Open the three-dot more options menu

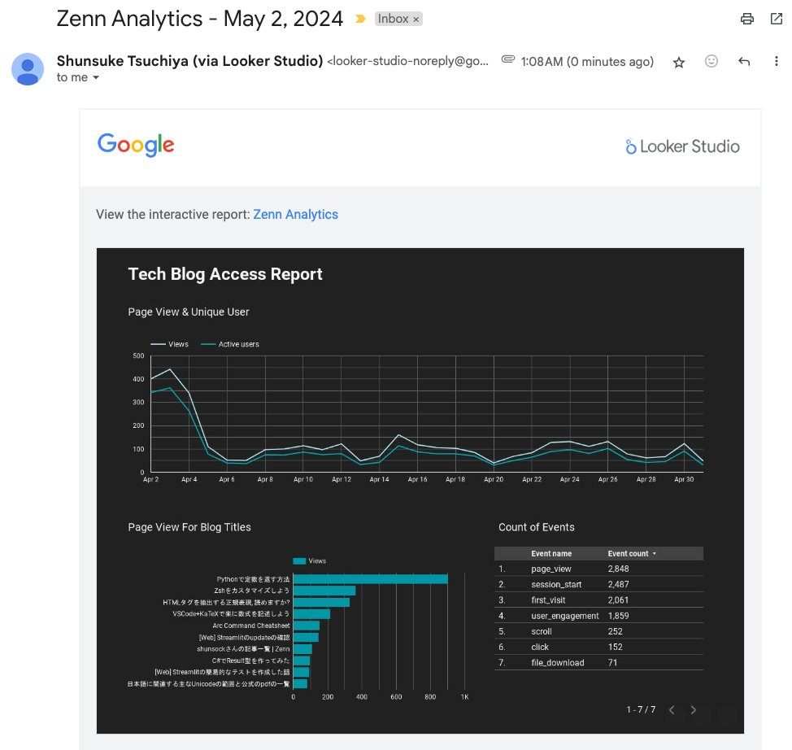(777, 61)
